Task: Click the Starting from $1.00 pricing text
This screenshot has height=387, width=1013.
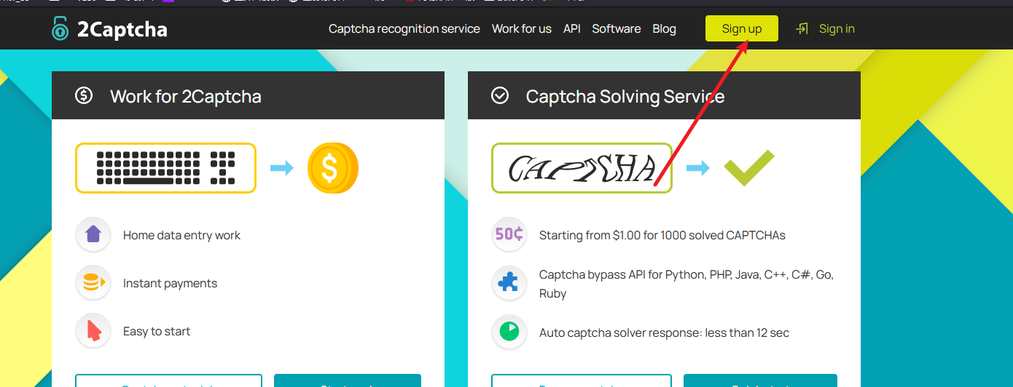Action: (x=662, y=236)
